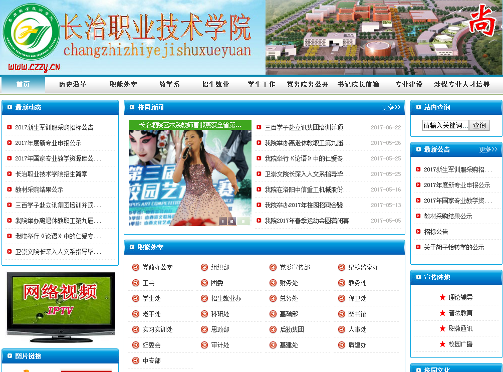The image size is (503, 372).
Task: Open the 网络视频 IPTV banner image
Action: point(61,305)
